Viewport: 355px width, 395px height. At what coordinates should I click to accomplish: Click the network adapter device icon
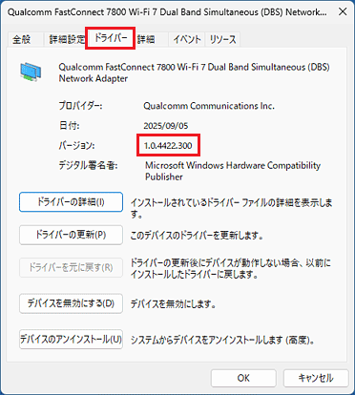[31, 72]
